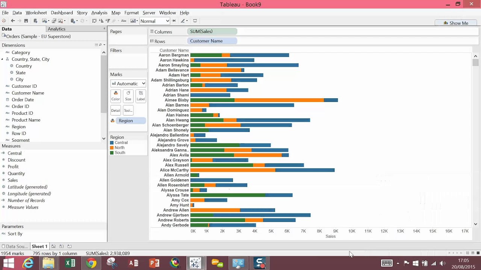The height and width of the screenshot is (270, 481).
Task: Open Excel from the taskbar
Action: [x=70, y=263]
